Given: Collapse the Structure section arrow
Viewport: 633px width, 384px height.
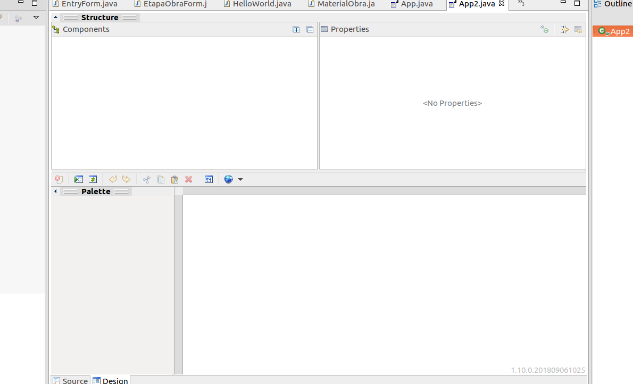Looking at the screenshot, I should click(x=55, y=18).
